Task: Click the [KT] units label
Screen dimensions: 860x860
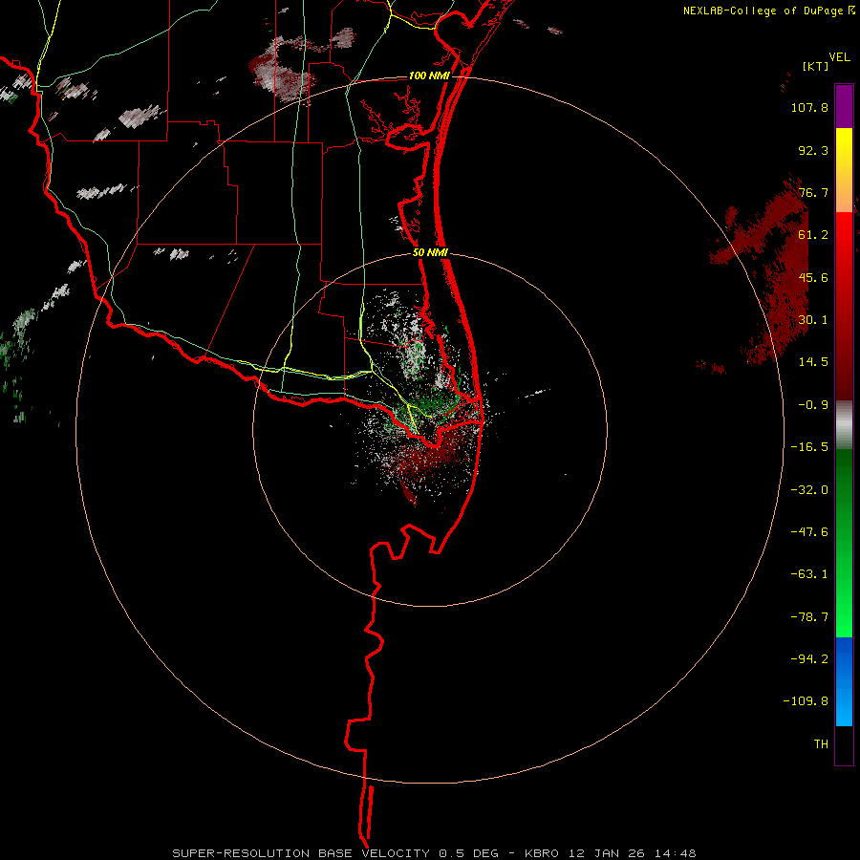Action: tap(816, 66)
